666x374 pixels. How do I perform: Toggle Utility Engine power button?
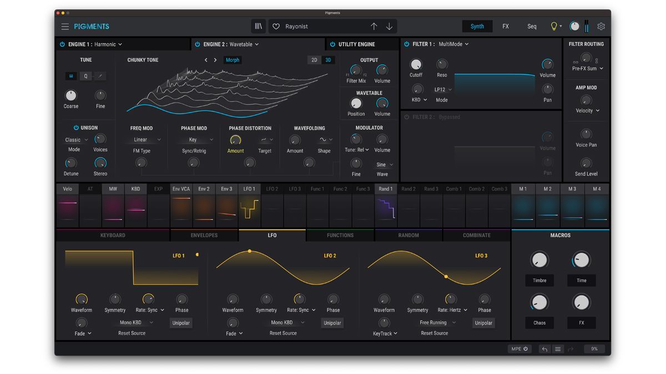point(332,44)
